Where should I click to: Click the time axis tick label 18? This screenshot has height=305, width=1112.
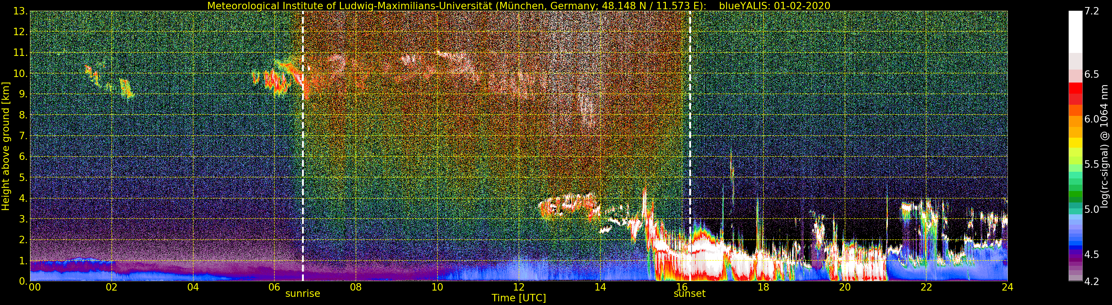pyautogui.click(x=763, y=287)
